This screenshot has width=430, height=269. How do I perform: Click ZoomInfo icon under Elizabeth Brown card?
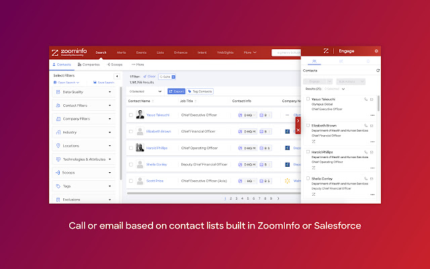click(314, 141)
